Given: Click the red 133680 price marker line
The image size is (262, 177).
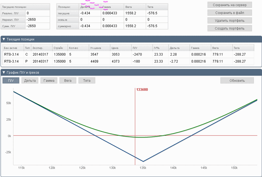Looking at the screenshot, I should (135, 115).
